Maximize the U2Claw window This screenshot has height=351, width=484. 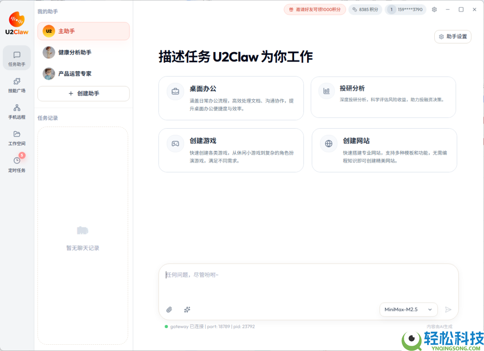pyautogui.click(x=461, y=9)
